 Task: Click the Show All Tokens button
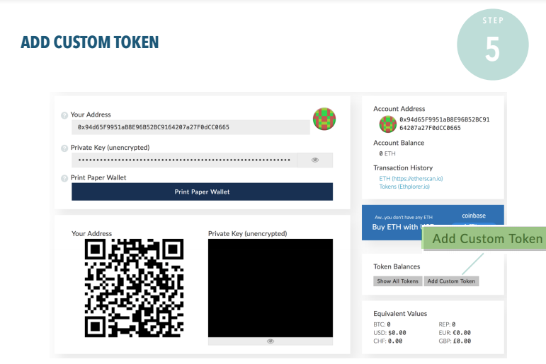pyautogui.click(x=398, y=281)
